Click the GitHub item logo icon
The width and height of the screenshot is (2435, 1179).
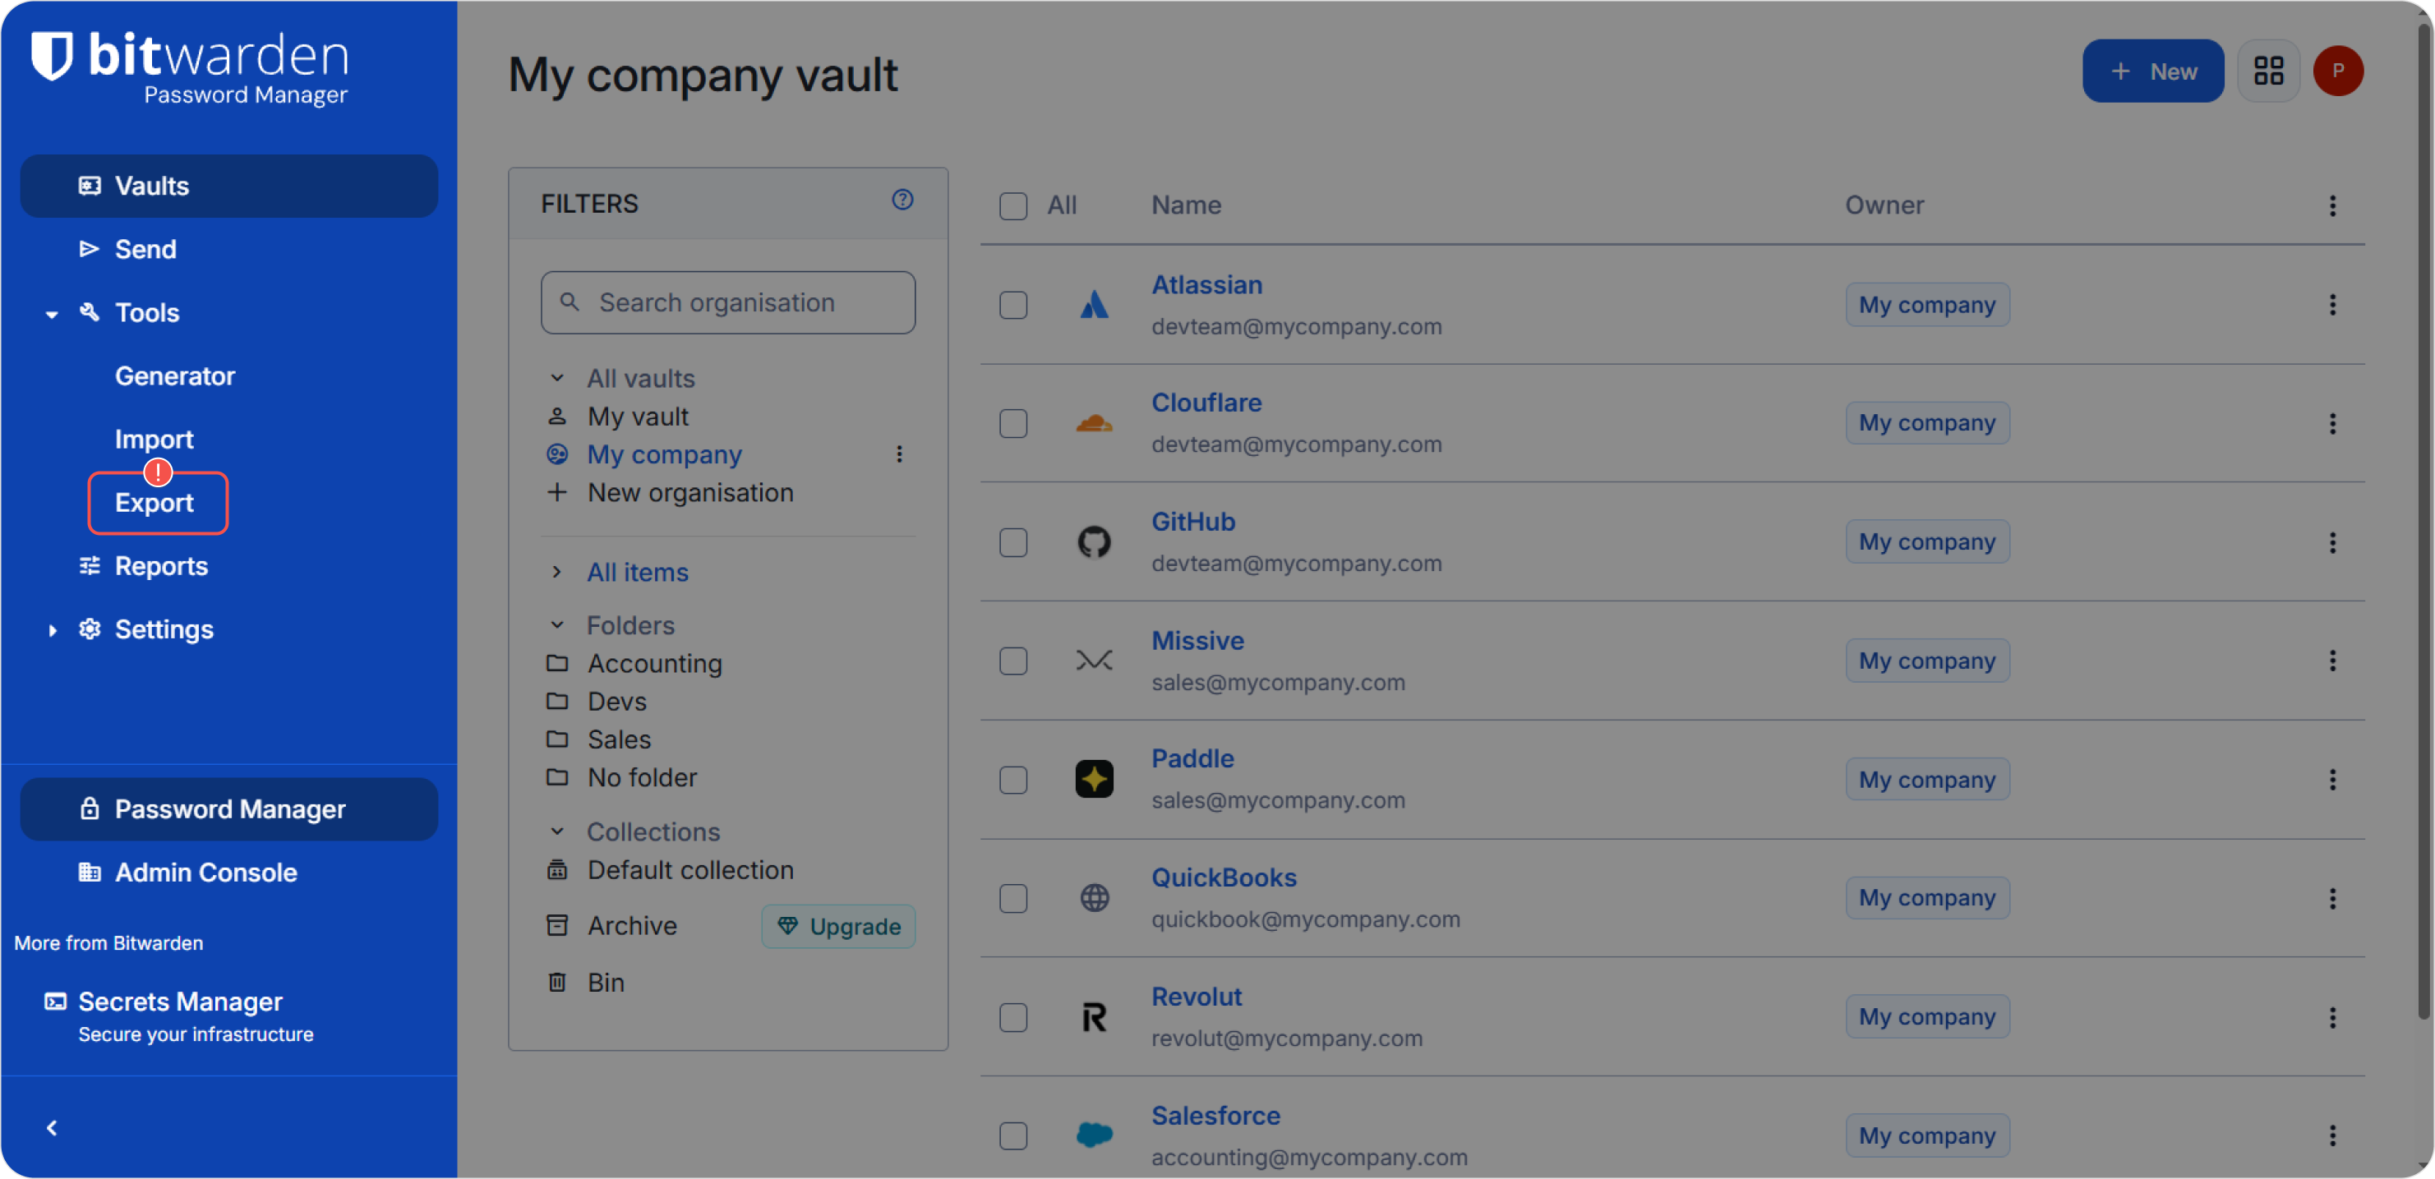click(x=1094, y=542)
